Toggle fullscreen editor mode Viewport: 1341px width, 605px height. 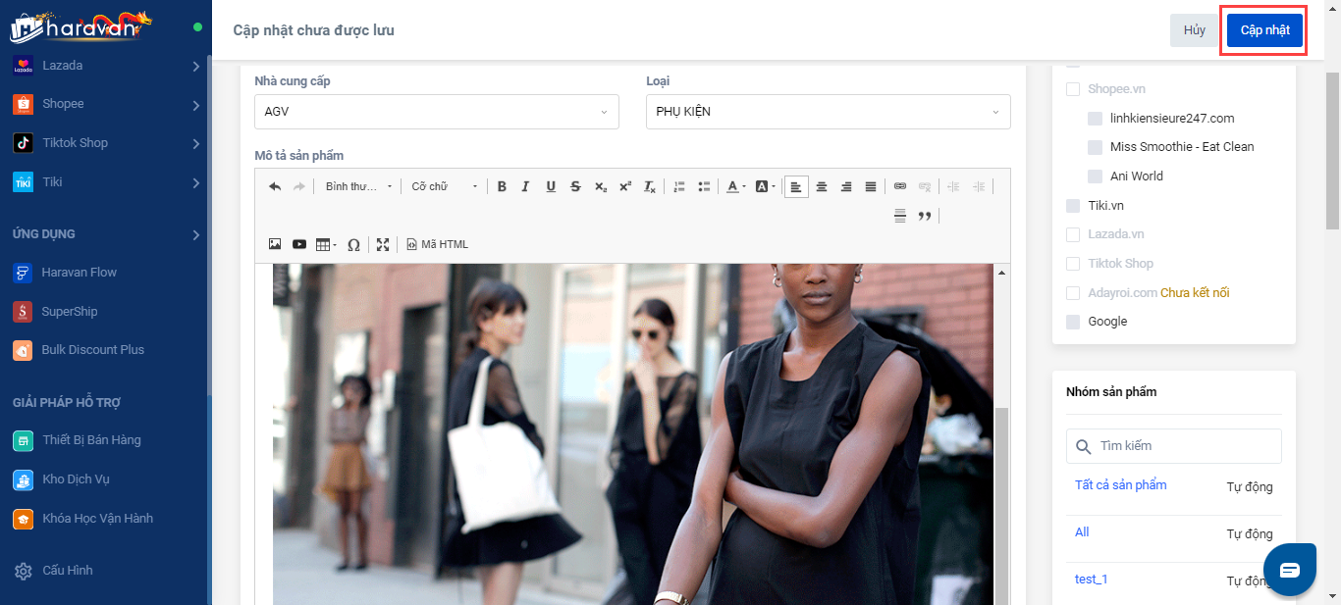click(x=383, y=244)
